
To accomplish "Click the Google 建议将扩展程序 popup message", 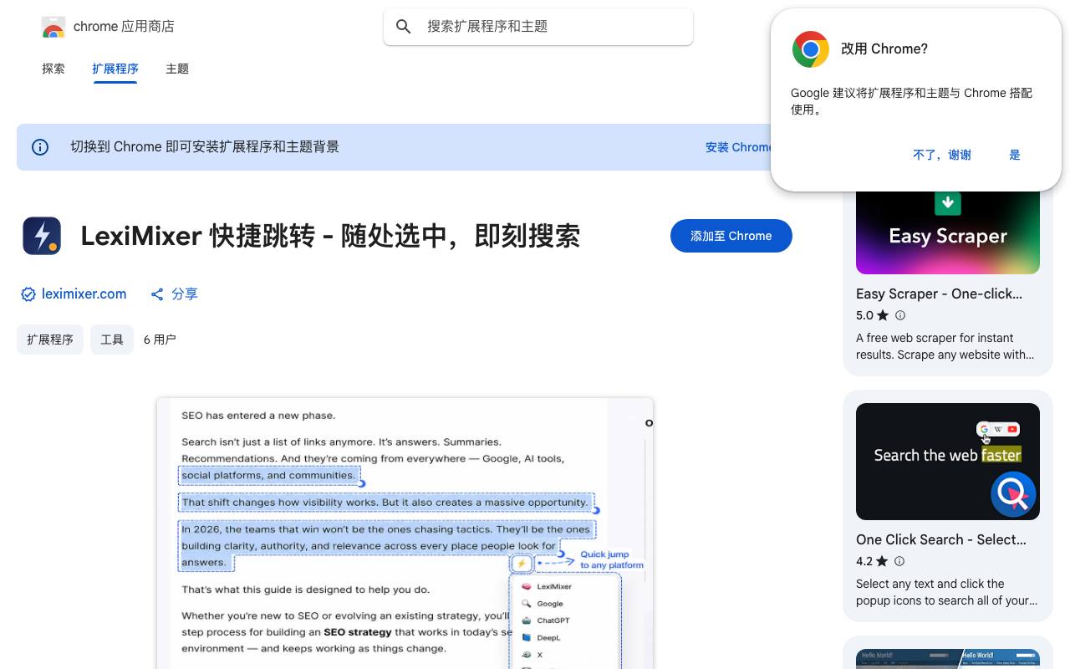I will tap(911, 101).
